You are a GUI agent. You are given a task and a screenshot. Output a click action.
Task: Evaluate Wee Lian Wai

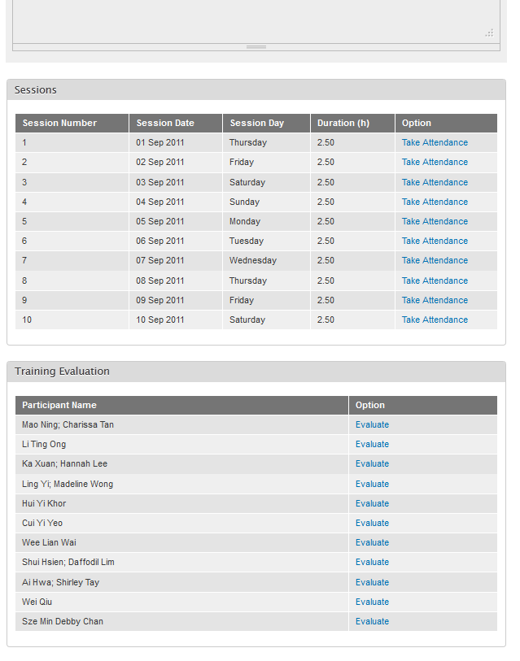pos(372,542)
